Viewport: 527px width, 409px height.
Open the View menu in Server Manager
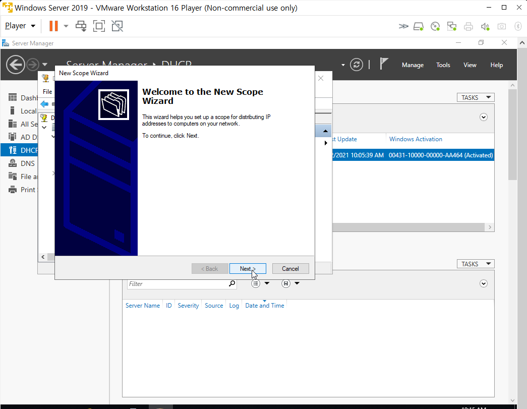470,65
